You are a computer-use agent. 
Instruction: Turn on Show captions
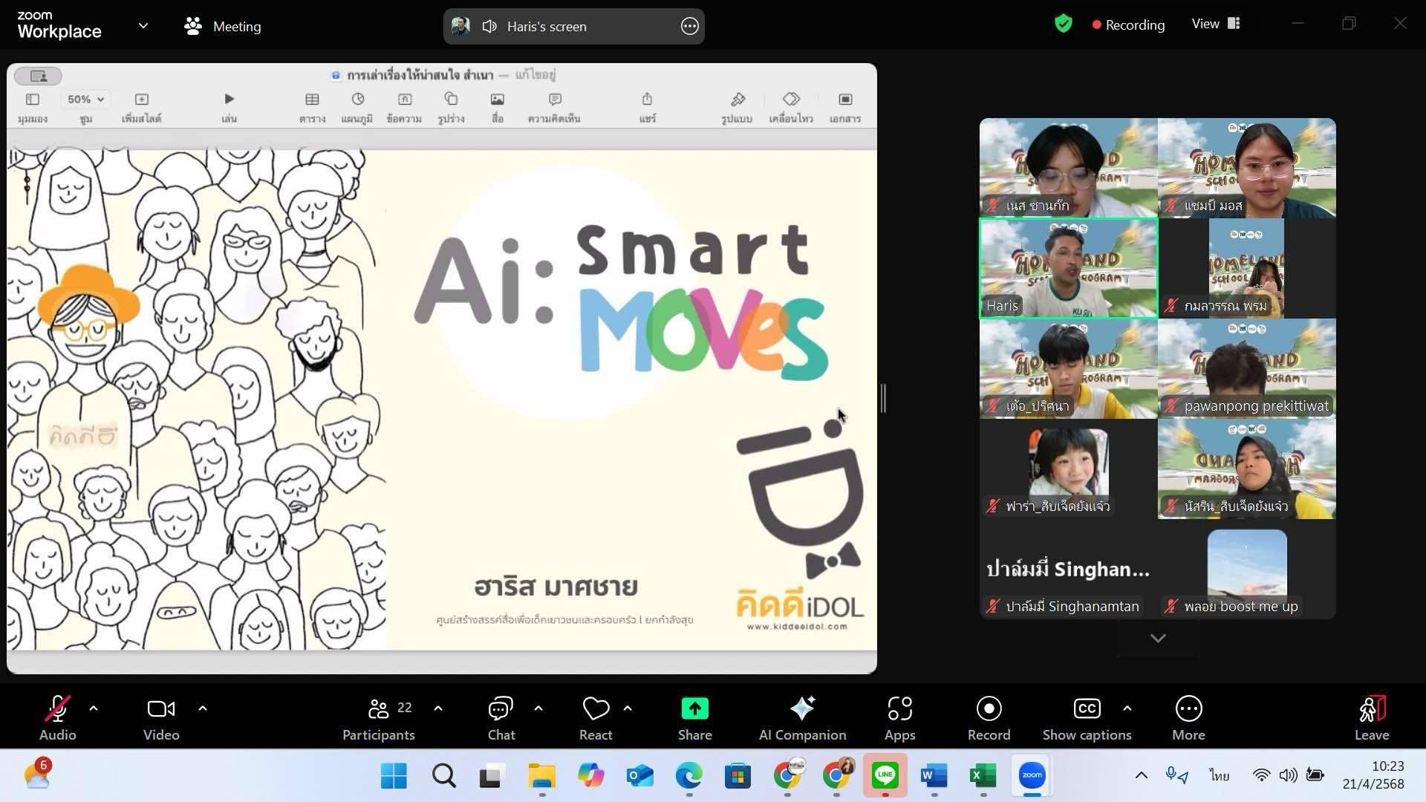1087,717
